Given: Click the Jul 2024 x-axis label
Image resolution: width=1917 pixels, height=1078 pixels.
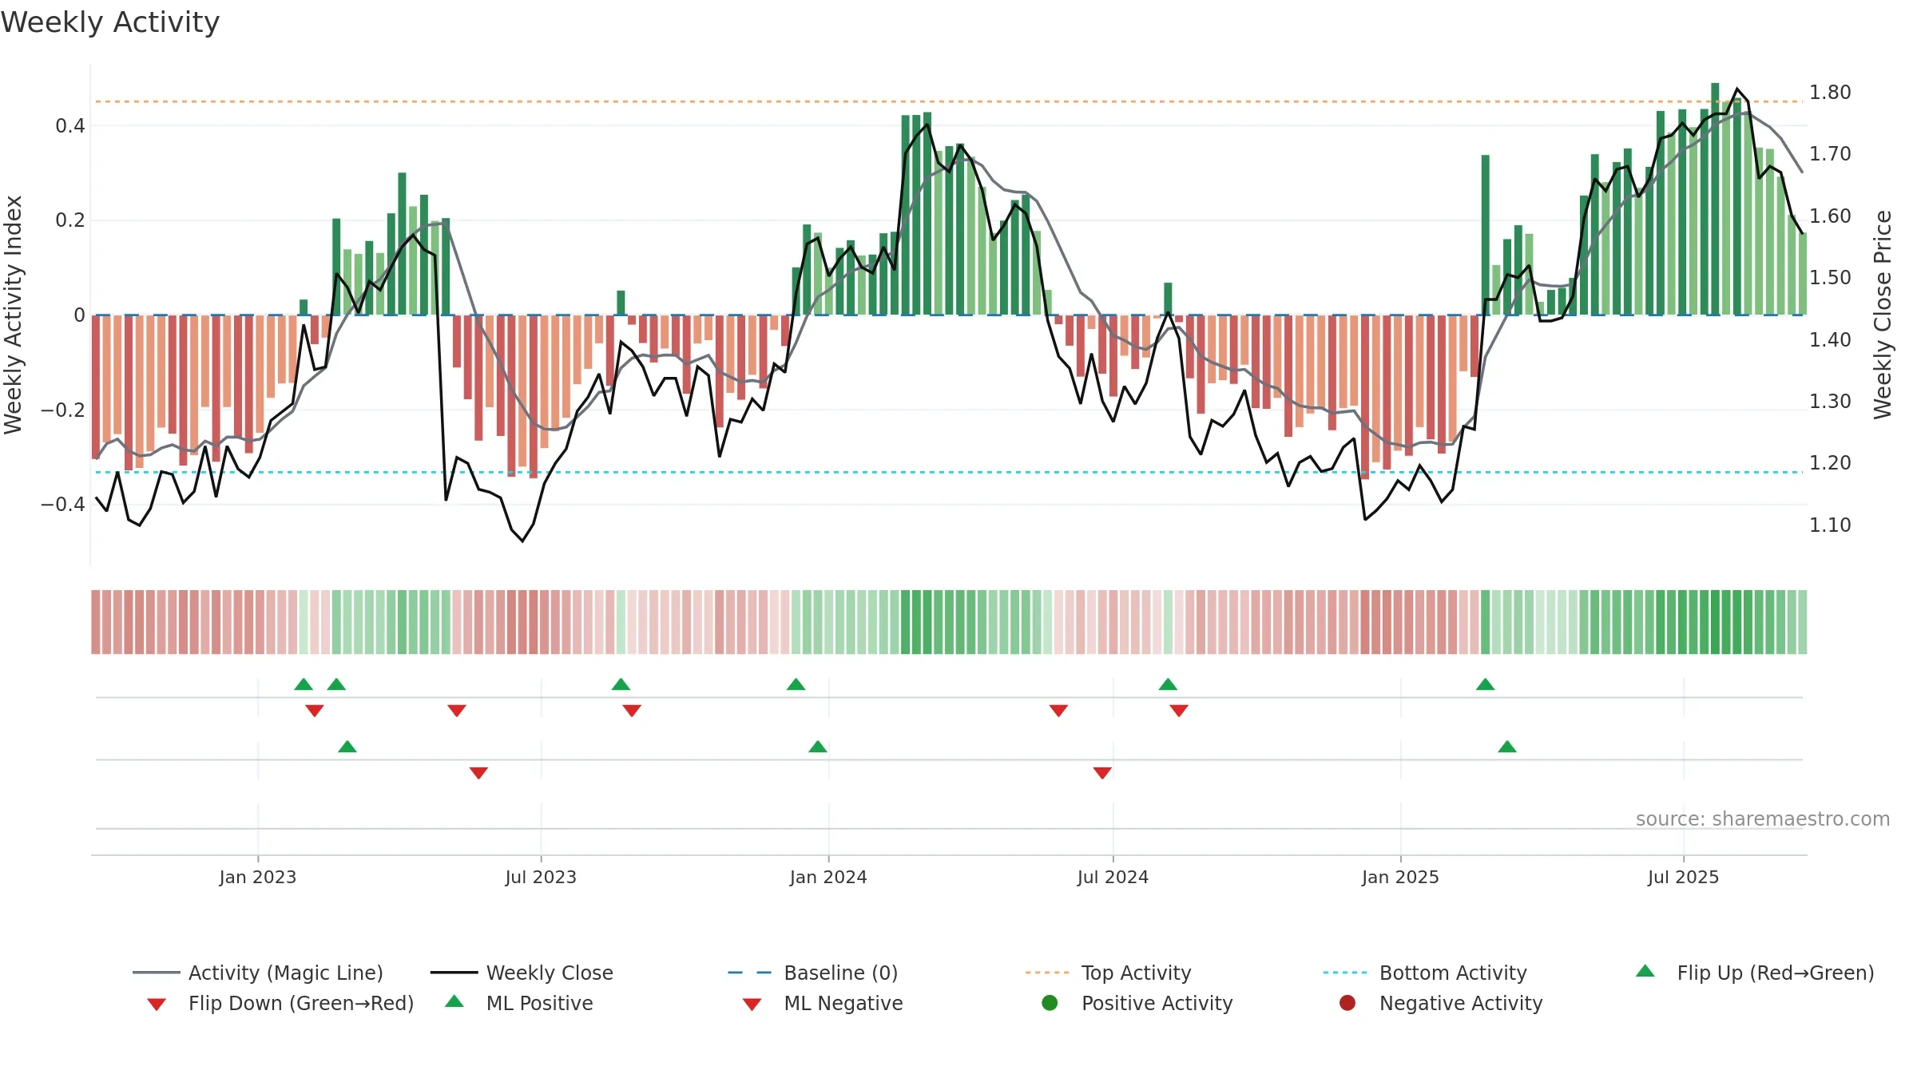Looking at the screenshot, I should tap(1113, 877).
